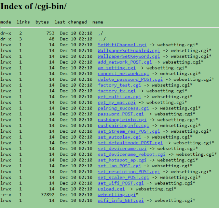Viewport: 219px width, 208px height.
Task: Open add_network_POST.cgi link
Action: pos(125,62)
